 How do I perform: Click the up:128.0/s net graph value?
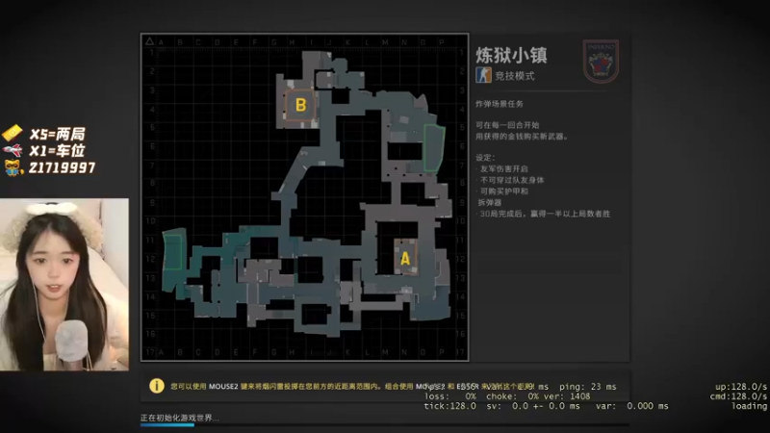pyautogui.click(x=740, y=387)
